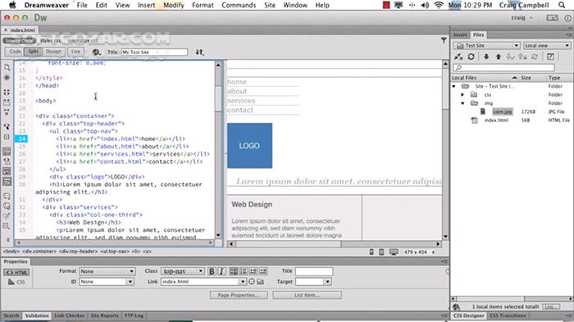
Task: Switch the Properties panel to CSS mode
Action: point(16,282)
